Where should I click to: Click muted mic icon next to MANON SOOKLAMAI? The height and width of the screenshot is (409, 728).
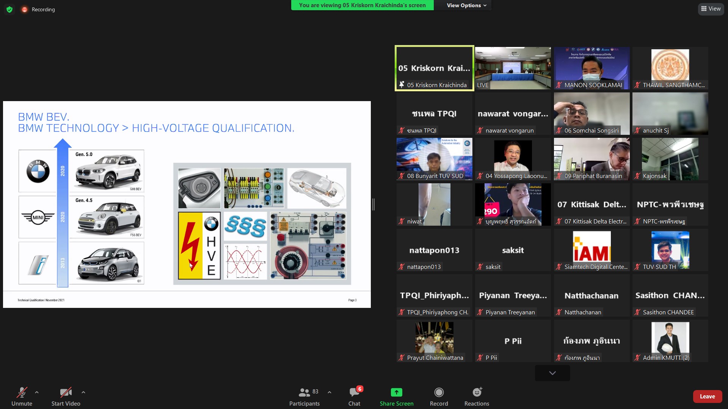click(559, 85)
